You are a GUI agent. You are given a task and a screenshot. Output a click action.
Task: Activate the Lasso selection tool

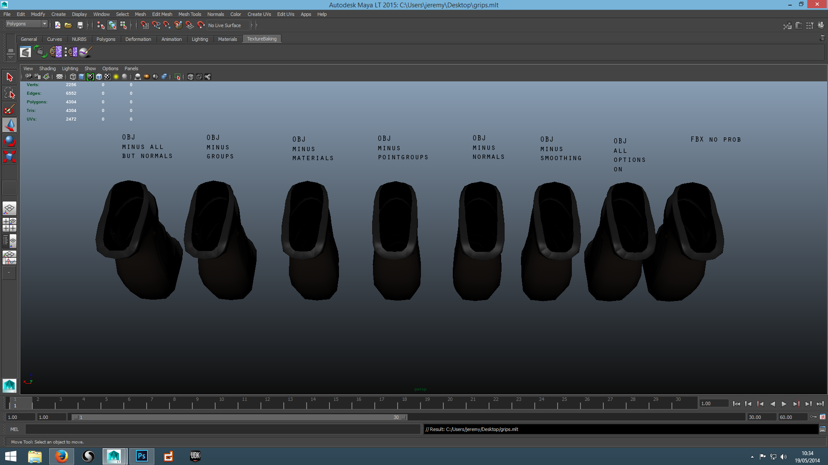9,93
